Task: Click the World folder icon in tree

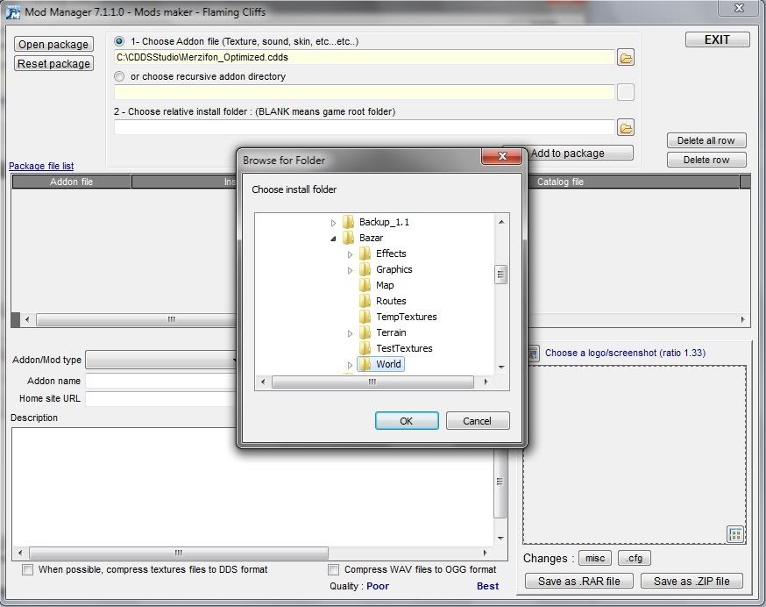Action: click(365, 364)
